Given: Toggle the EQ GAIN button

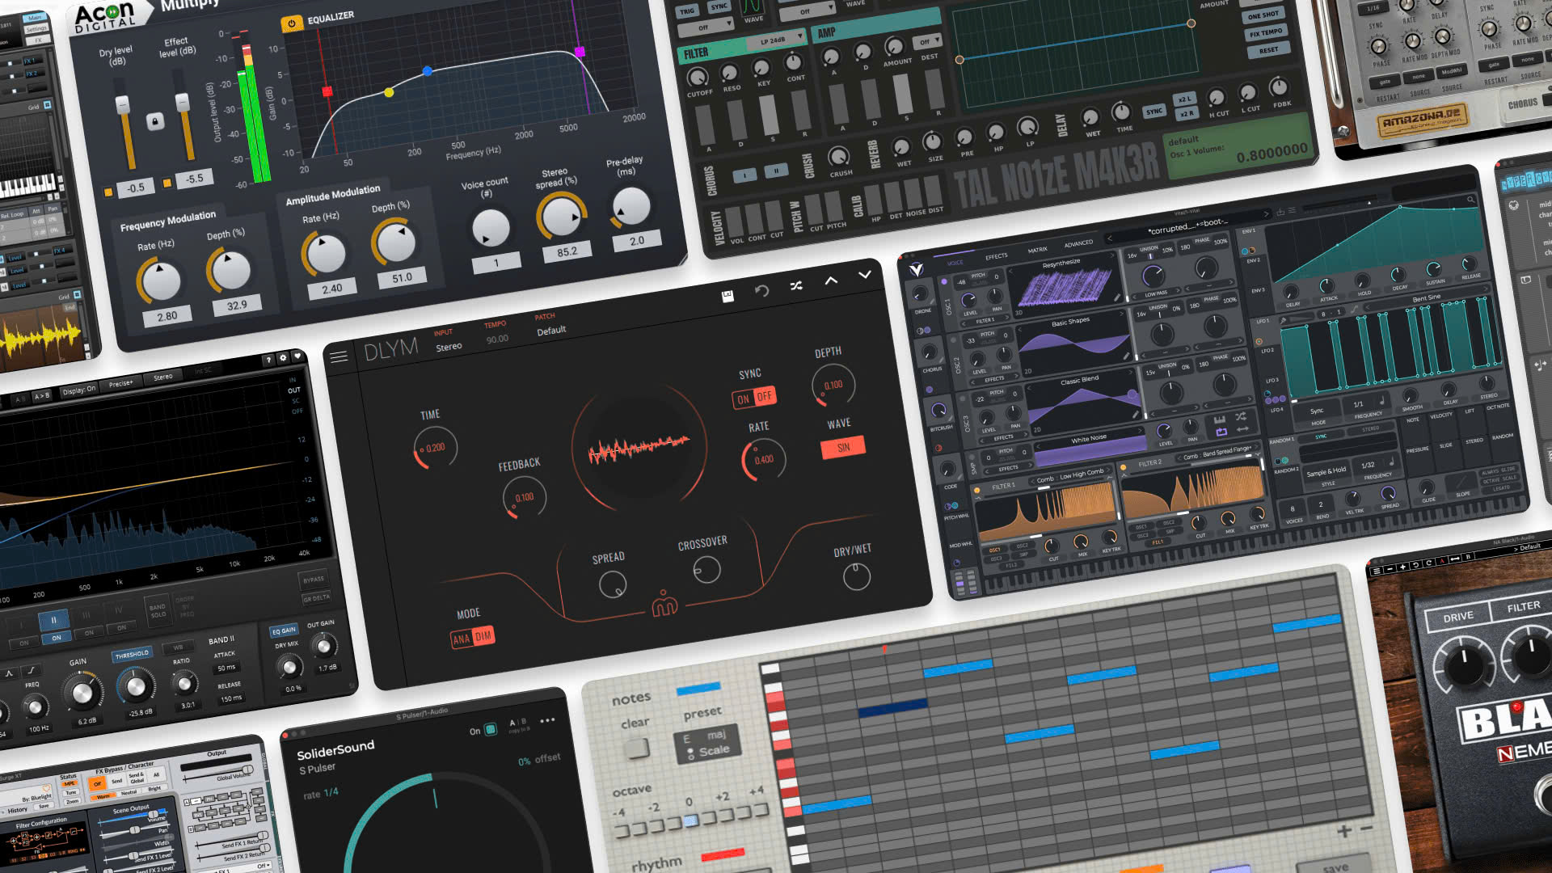Looking at the screenshot, I should click(284, 630).
